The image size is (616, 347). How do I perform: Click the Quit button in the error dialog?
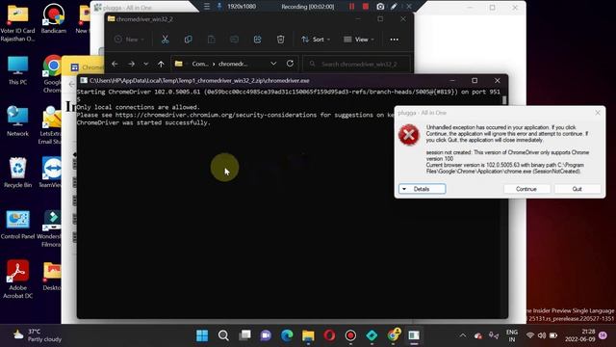[x=577, y=189]
